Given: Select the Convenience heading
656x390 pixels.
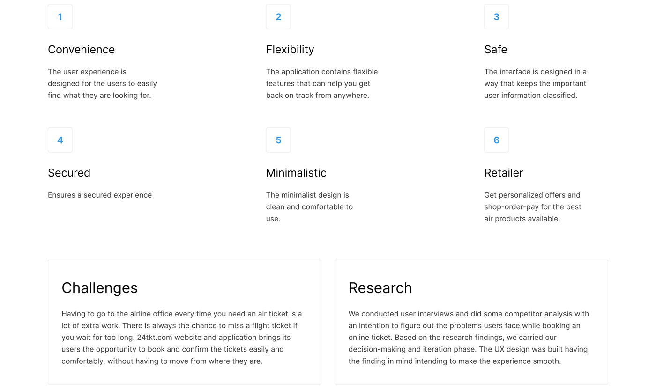Looking at the screenshot, I should (x=81, y=50).
